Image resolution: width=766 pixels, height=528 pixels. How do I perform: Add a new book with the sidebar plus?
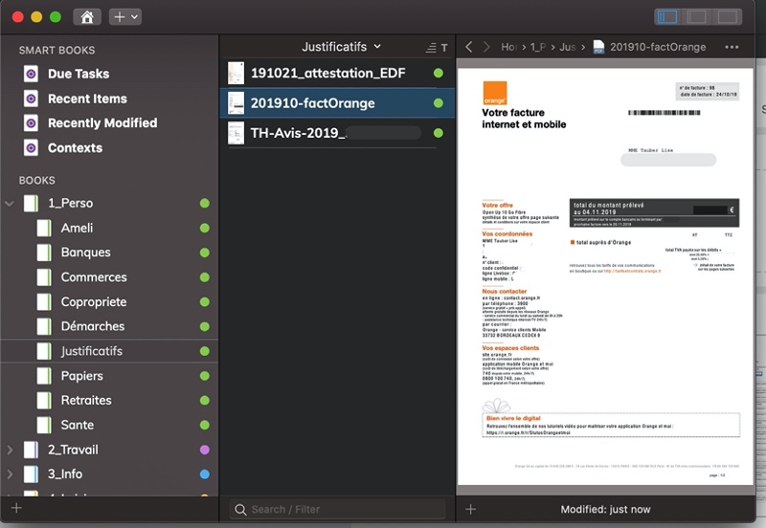tap(15, 509)
